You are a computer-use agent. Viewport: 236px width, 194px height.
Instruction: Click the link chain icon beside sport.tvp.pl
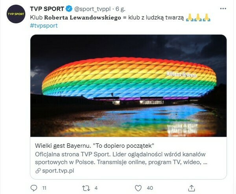pos(38,171)
